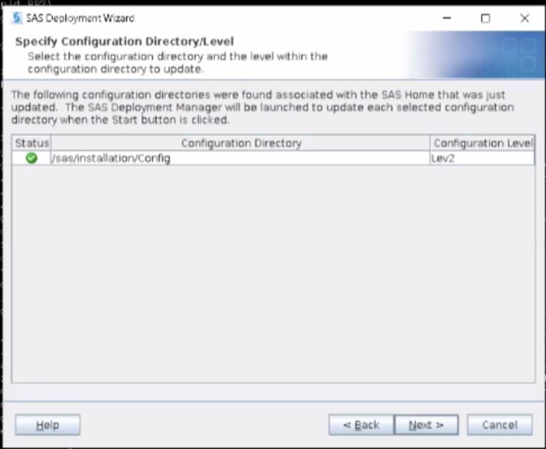
Task: Close the SAS Deployment Wizard window
Action: coord(525,18)
